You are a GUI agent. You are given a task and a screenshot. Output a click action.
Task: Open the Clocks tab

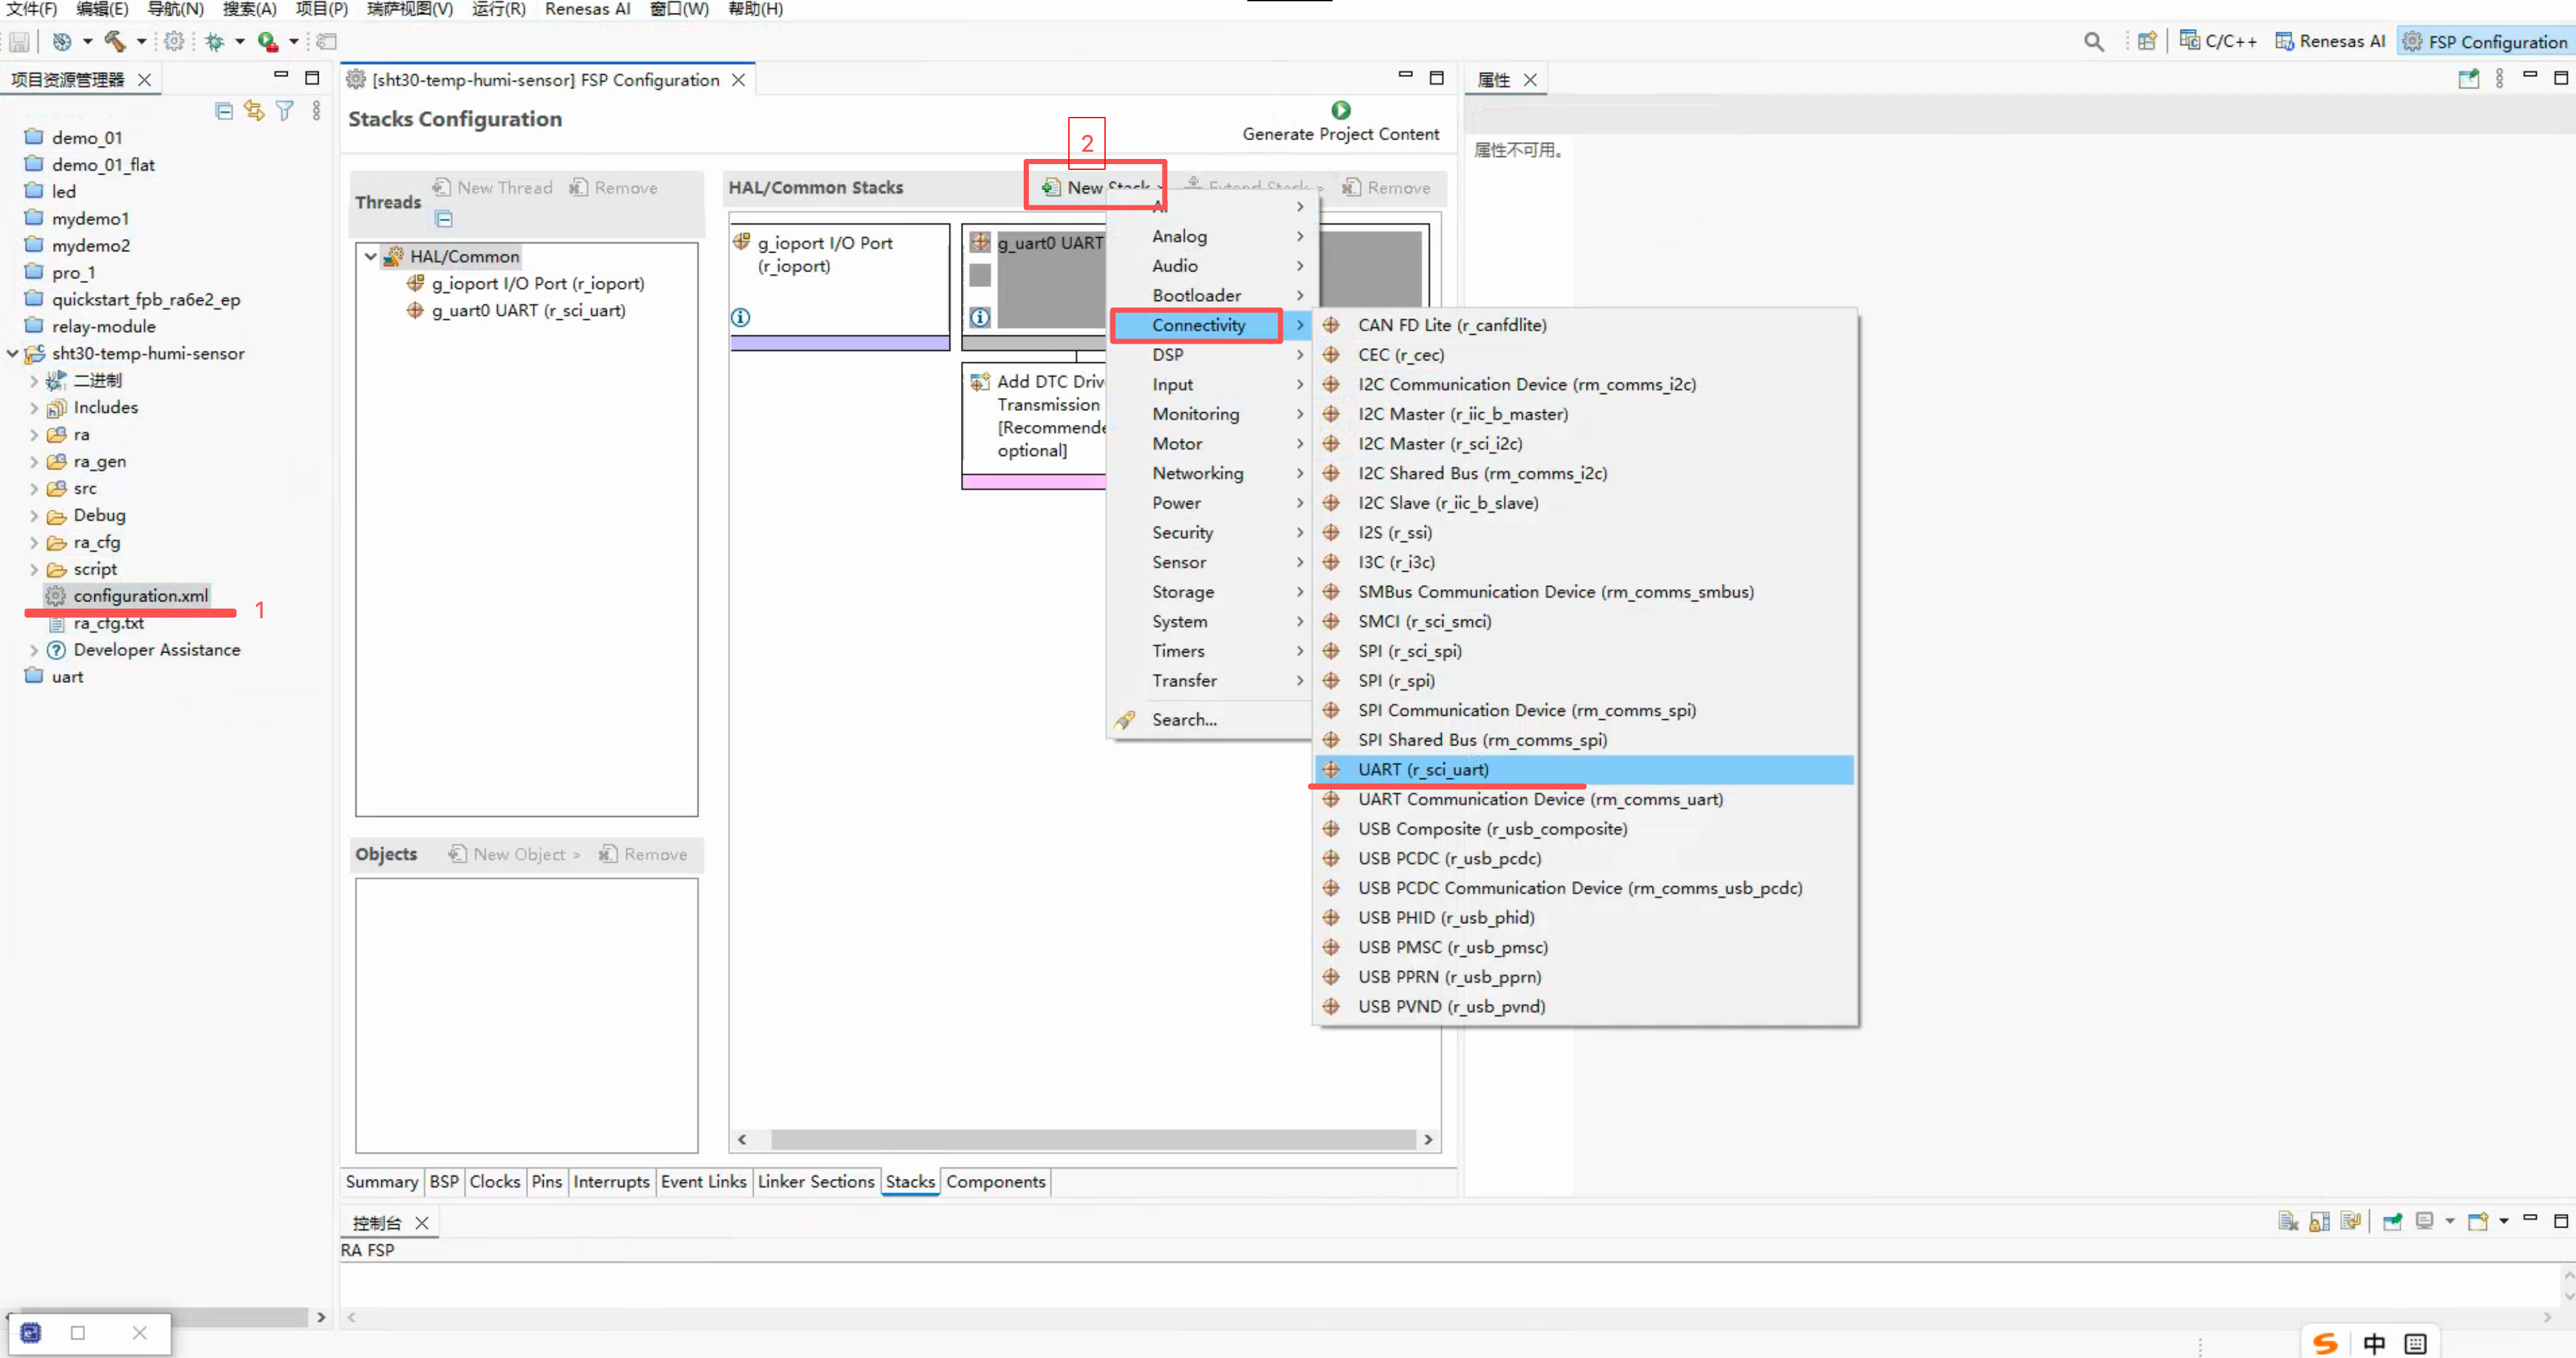pos(495,1182)
